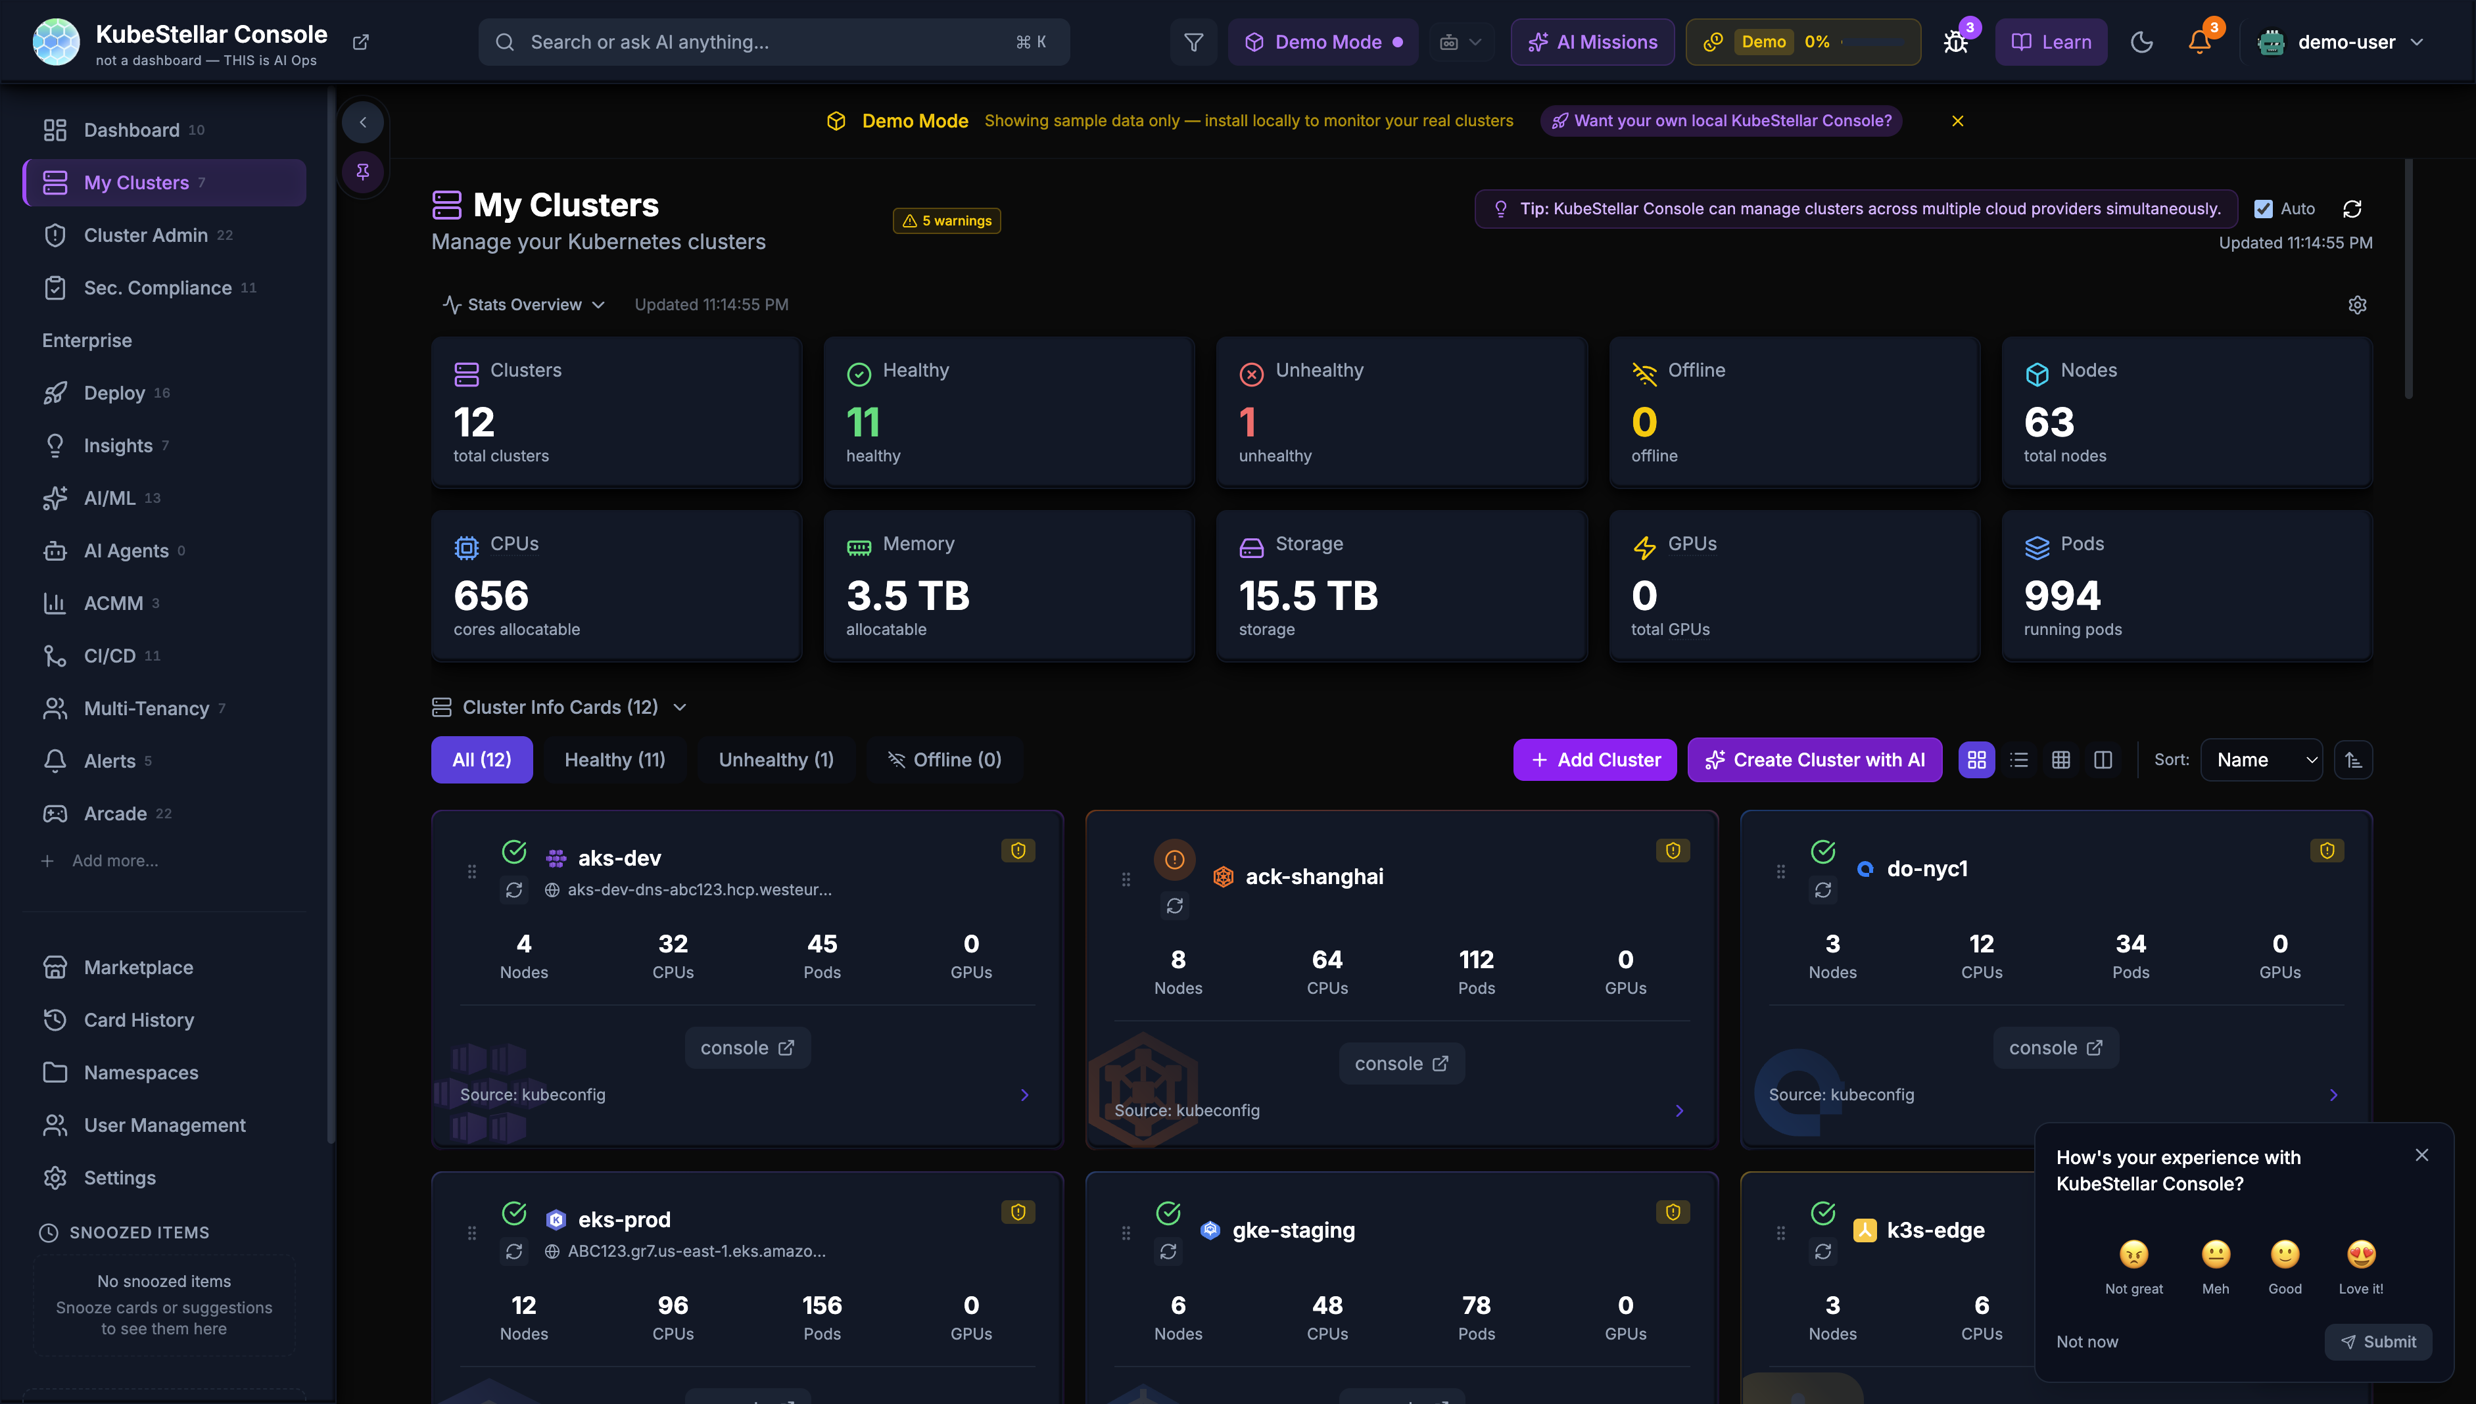Switch to card grid view
Image resolution: width=2476 pixels, height=1404 pixels.
coord(1976,760)
